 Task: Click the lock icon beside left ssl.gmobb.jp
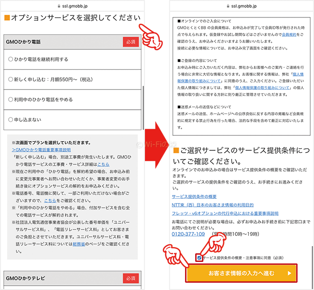(x=59, y=6)
